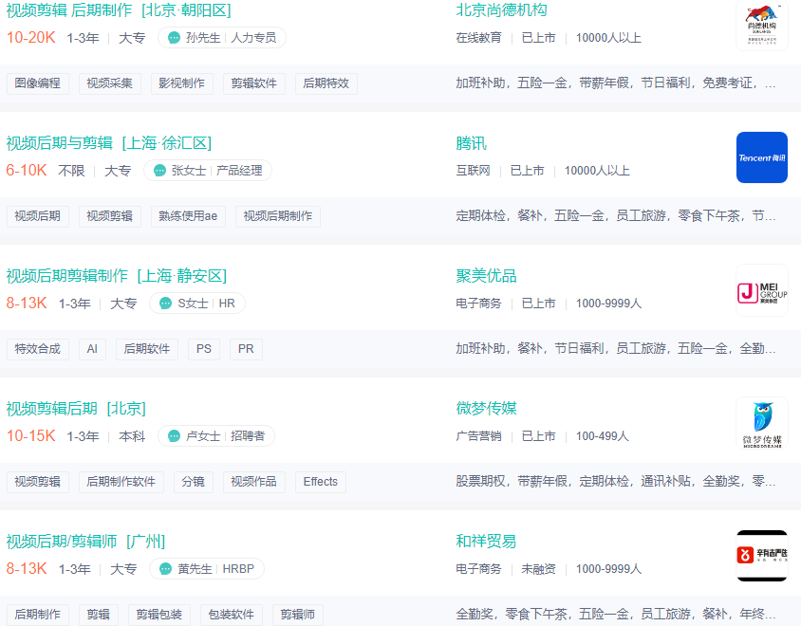Select the 熟练使用ae skill tag
This screenshot has width=801, height=626.
(x=188, y=216)
